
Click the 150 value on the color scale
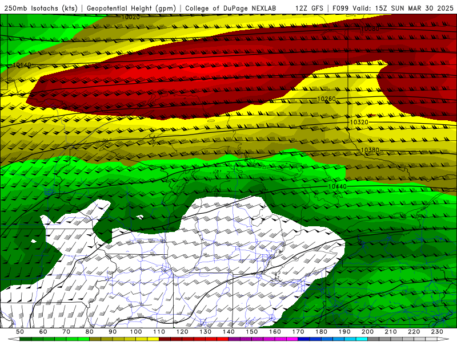click(x=252, y=332)
